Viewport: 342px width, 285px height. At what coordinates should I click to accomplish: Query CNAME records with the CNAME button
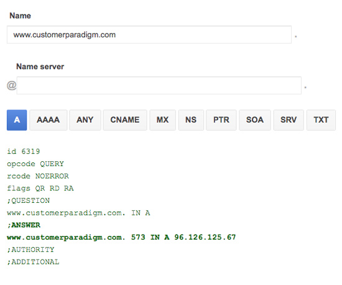[x=125, y=120]
